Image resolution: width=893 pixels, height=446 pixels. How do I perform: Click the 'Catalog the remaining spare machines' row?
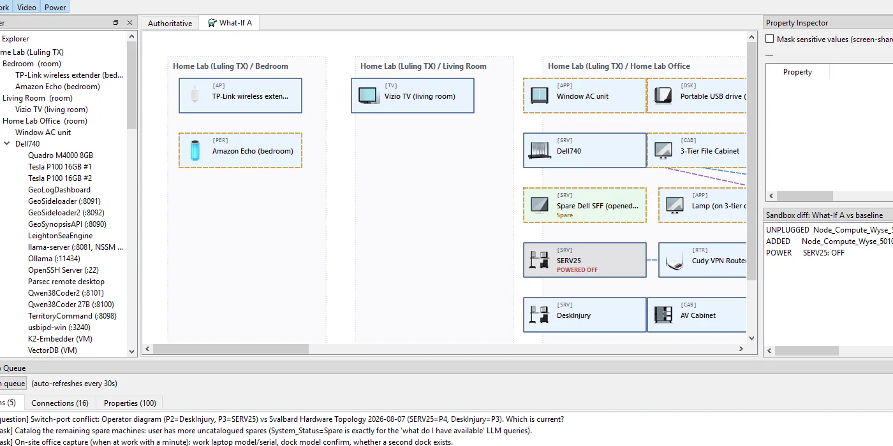266,431
